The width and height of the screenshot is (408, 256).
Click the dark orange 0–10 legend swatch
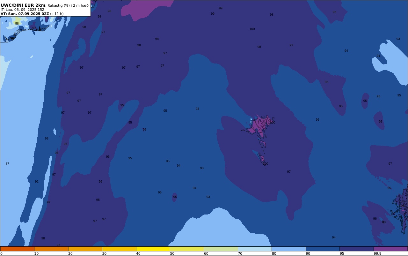coord(17,249)
